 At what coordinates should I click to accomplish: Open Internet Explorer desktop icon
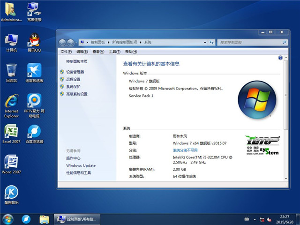tap(11, 106)
